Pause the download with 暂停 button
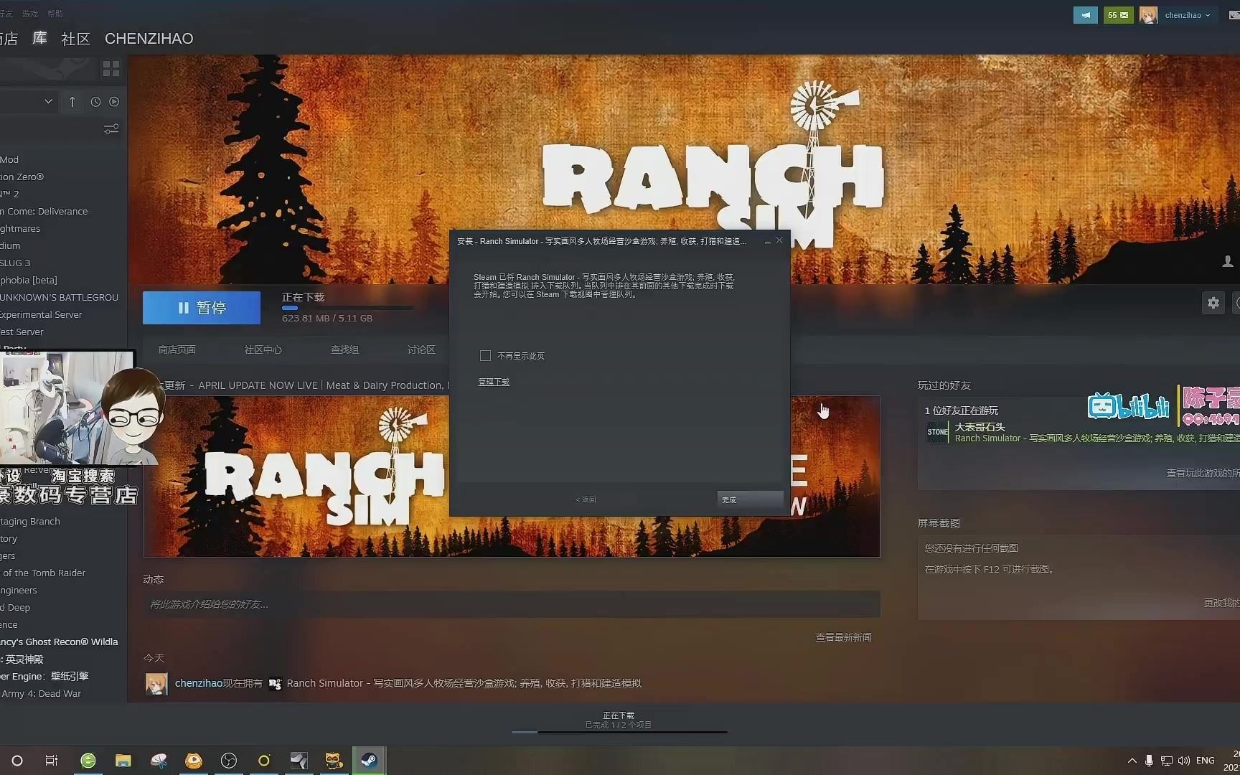The width and height of the screenshot is (1240, 775). pyautogui.click(x=202, y=308)
